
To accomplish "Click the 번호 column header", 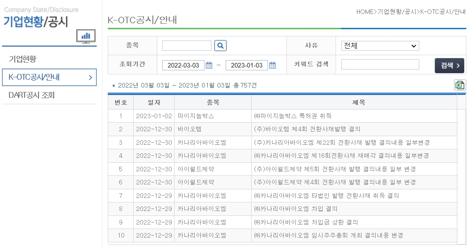I will click(x=121, y=102).
